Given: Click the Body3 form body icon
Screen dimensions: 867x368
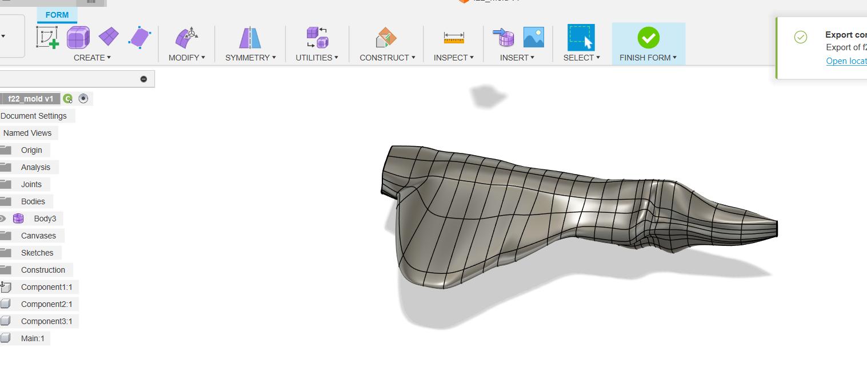Looking at the screenshot, I should click(x=18, y=219).
